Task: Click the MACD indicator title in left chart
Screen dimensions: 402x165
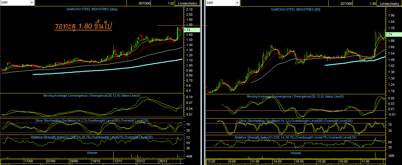Action: (x=92, y=96)
